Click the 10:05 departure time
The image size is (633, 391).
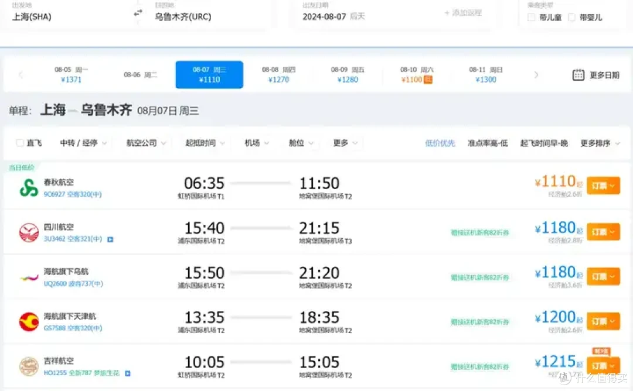(x=204, y=362)
